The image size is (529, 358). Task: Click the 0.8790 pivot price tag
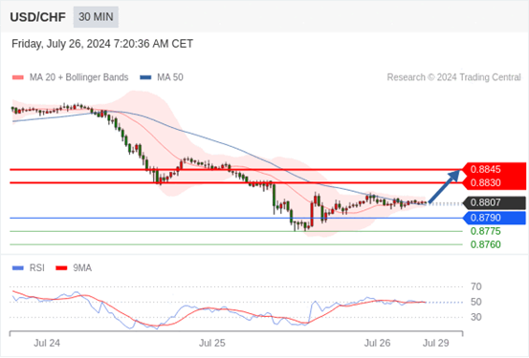pos(495,218)
